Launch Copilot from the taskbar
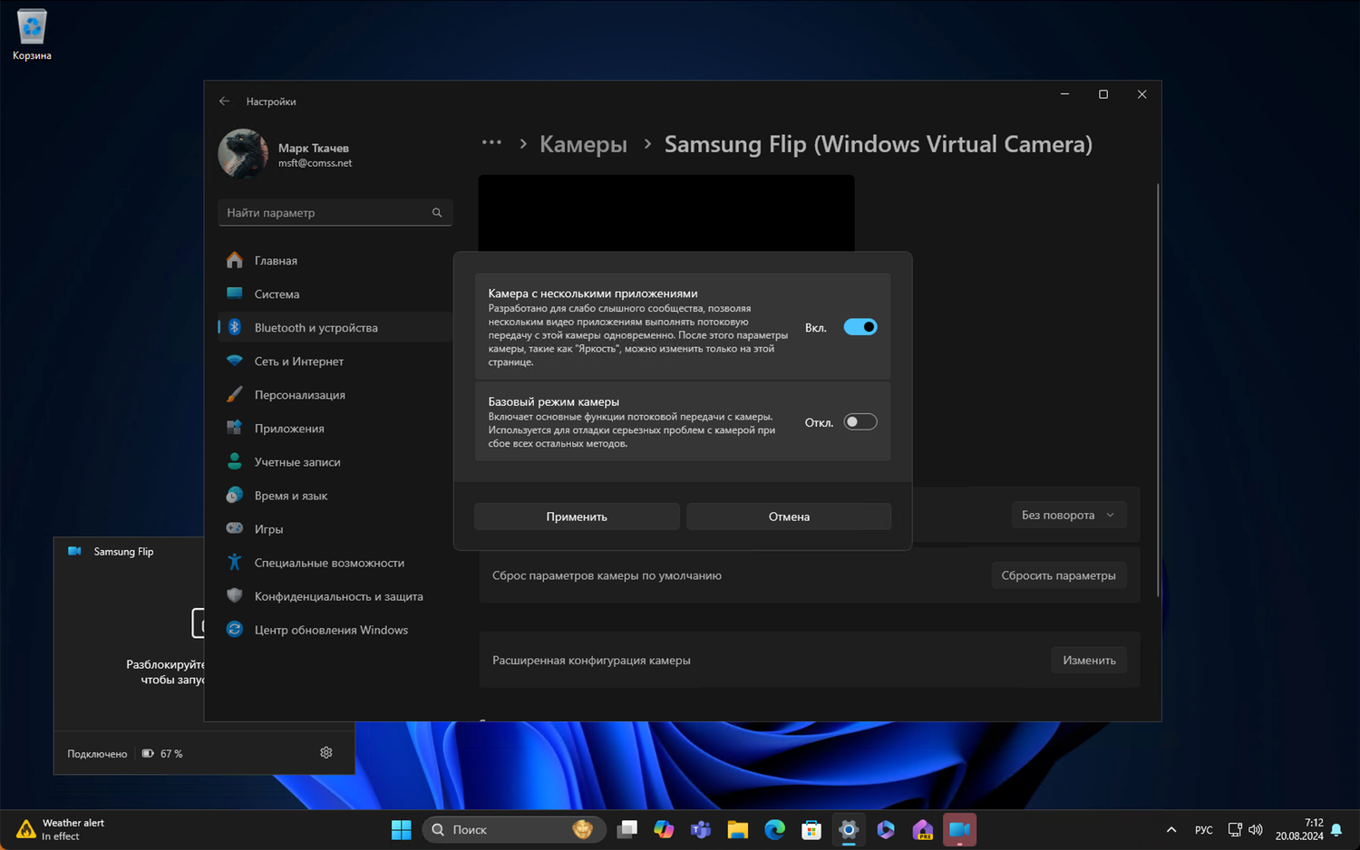Screen dimensions: 1360x850 pos(664,829)
